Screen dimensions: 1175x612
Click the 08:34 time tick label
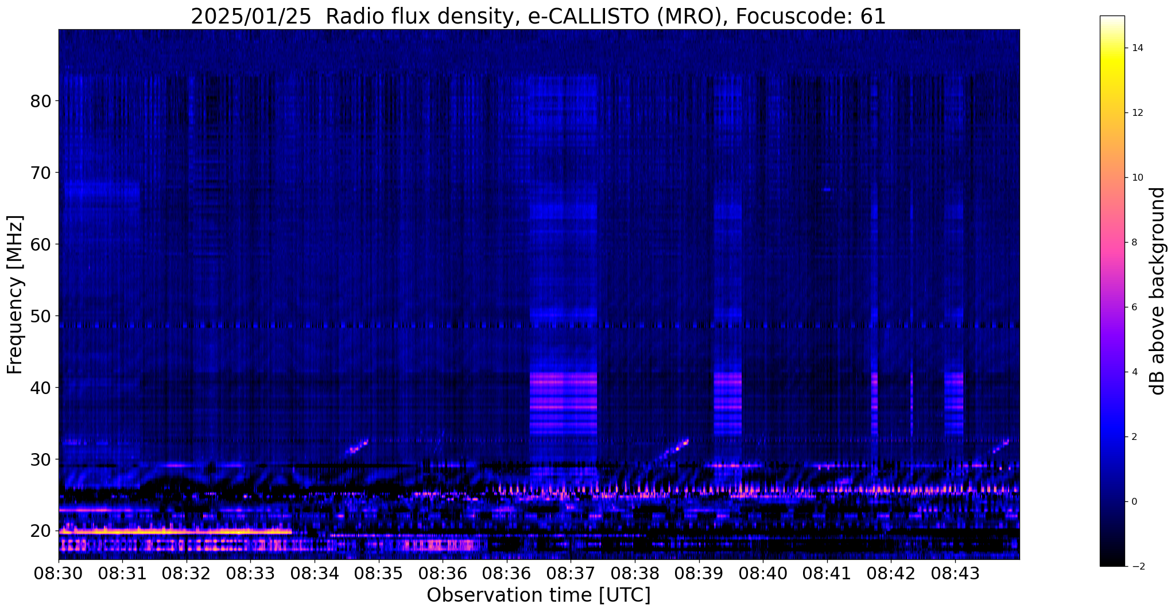(315, 574)
